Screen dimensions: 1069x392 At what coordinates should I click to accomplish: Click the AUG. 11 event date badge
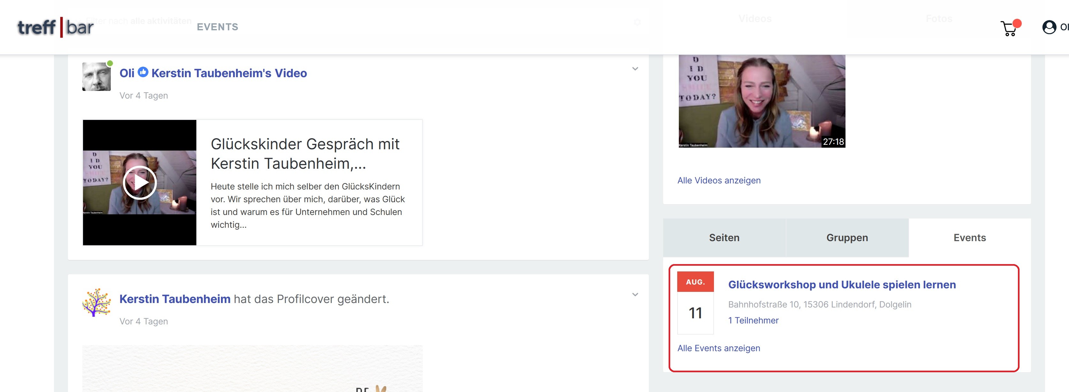[x=695, y=302]
